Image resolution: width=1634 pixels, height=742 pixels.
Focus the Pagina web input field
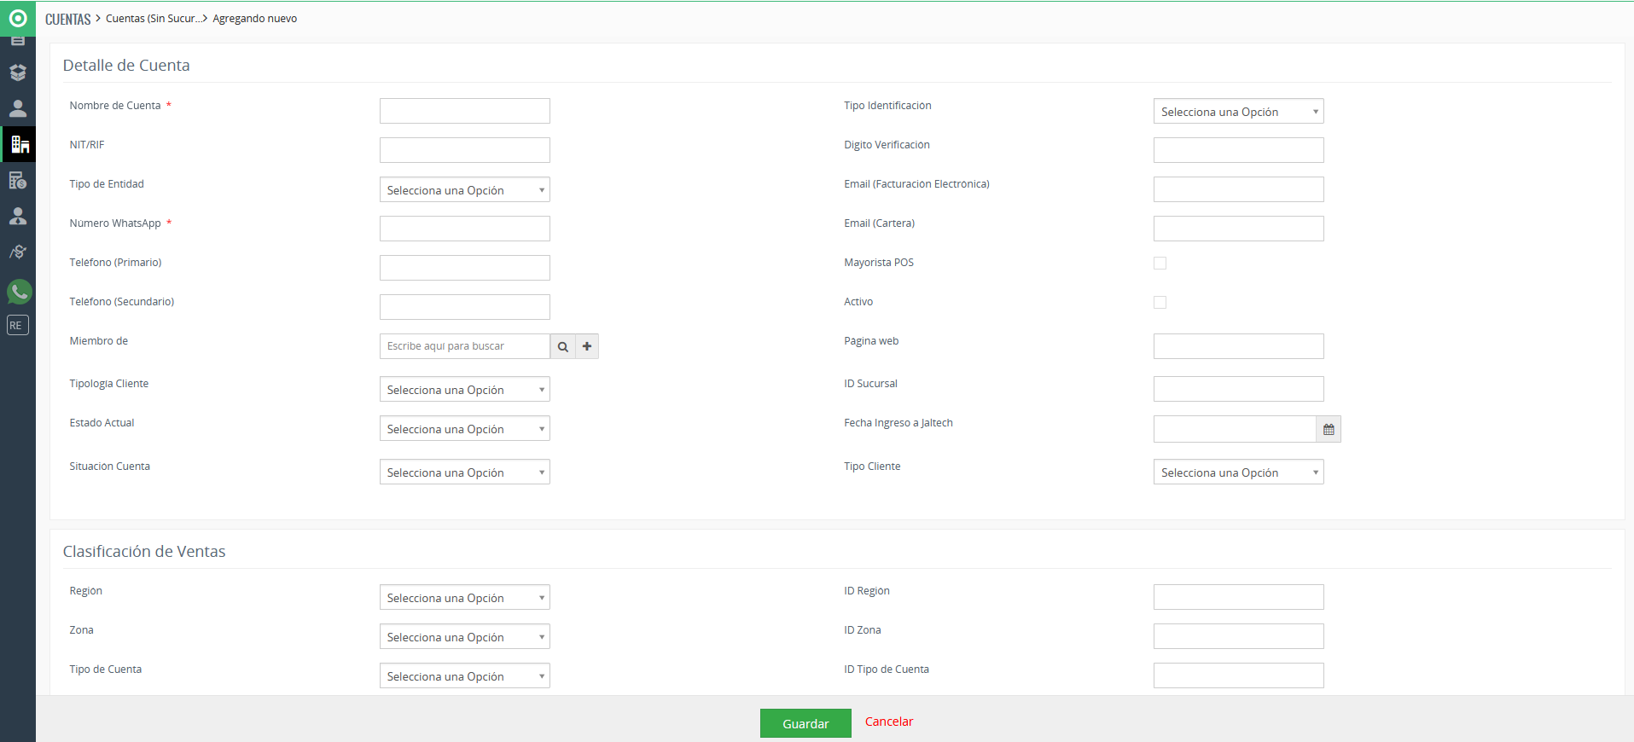[1238, 346]
